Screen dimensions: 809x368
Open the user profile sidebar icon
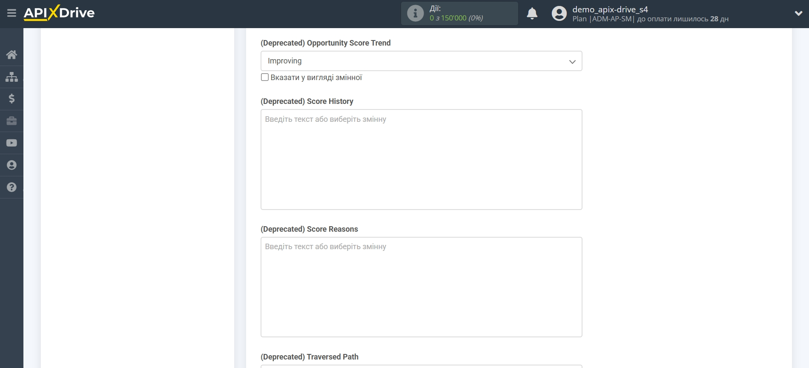(11, 165)
